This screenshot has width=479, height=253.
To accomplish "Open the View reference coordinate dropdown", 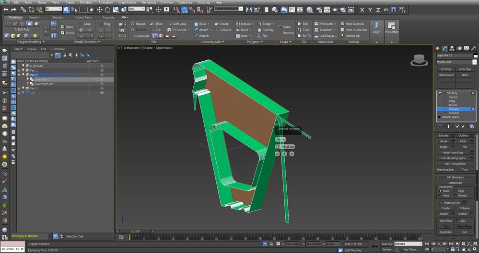I will [x=136, y=9].
